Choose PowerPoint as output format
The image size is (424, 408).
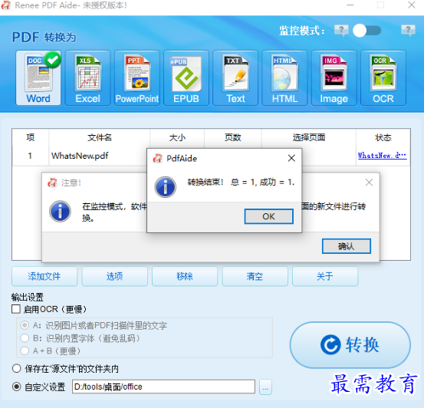click(137, 78)
